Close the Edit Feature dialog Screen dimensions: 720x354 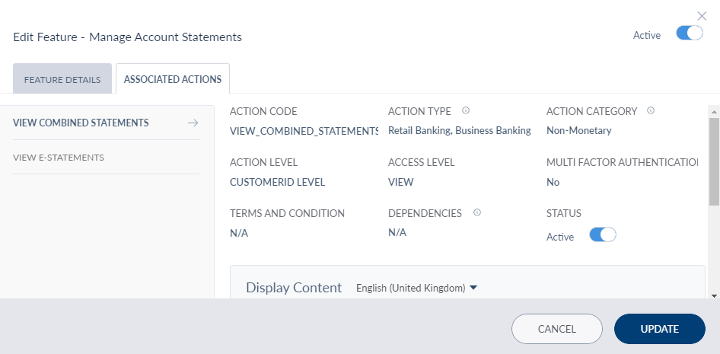[x=702, y=15]
